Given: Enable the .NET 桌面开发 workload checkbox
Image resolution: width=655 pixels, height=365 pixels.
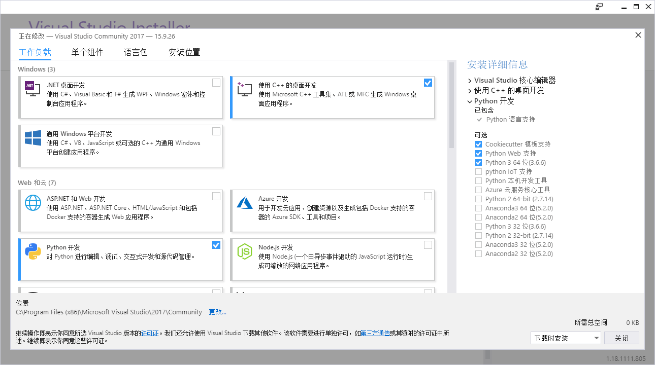Looking at the screenshot, I should [216, 82].
